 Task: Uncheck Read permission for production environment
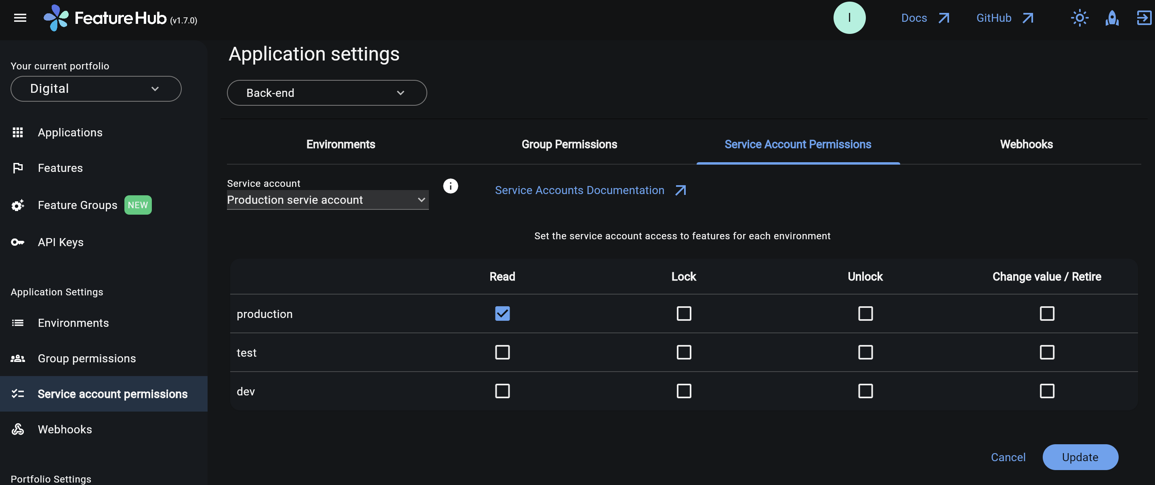tap(502, 314)
